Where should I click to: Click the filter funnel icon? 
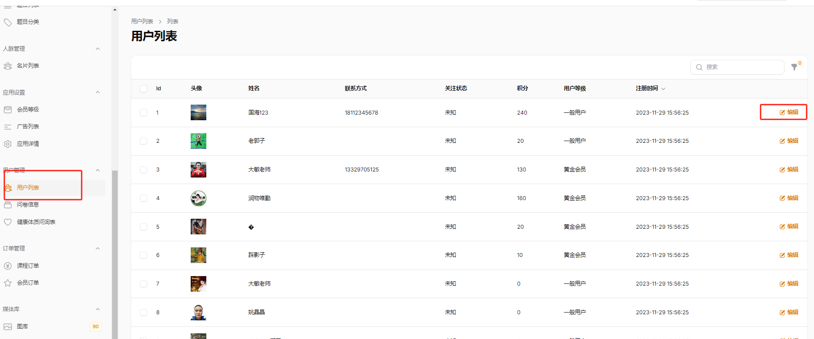(x=794, y=67)
